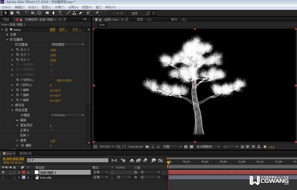
Task: Click the red label color of layer 1
Action: [24, 172]
